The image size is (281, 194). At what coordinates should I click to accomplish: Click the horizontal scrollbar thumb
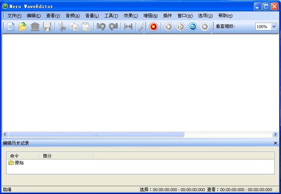[96, 134]
